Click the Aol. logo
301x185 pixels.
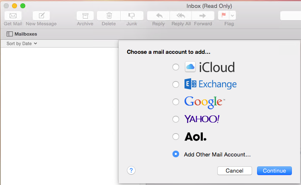coord(195,137)
